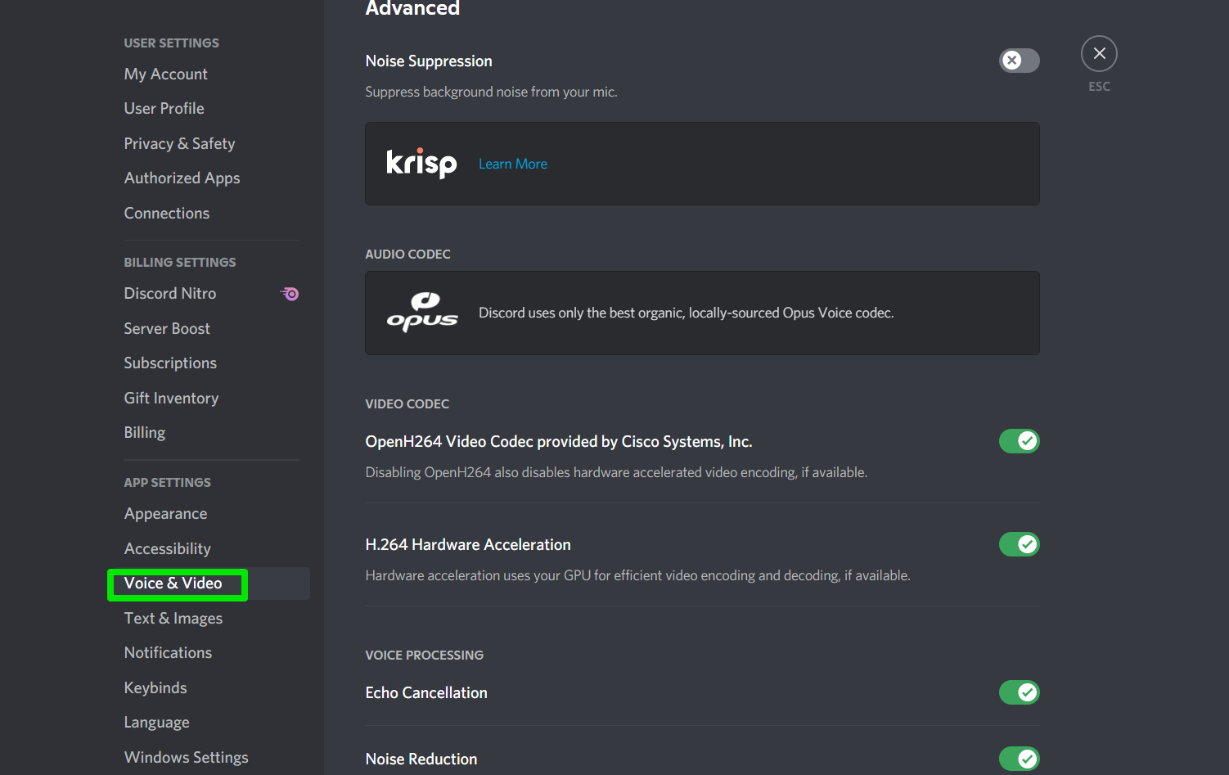Click the Echo Cancellation label
The width and height of the screenshot is (1229, 775).
point(426,693)
